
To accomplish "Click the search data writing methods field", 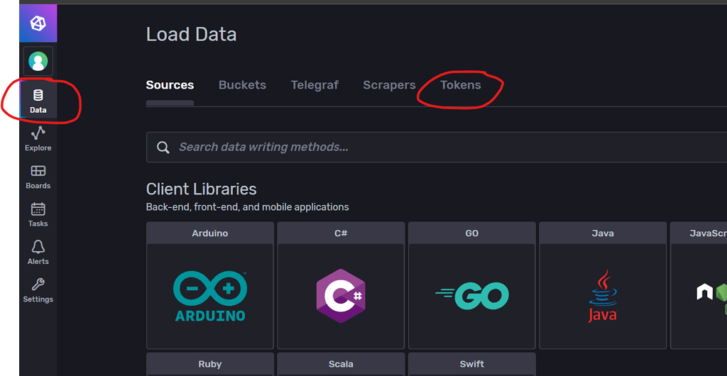I will click(437, 148).
